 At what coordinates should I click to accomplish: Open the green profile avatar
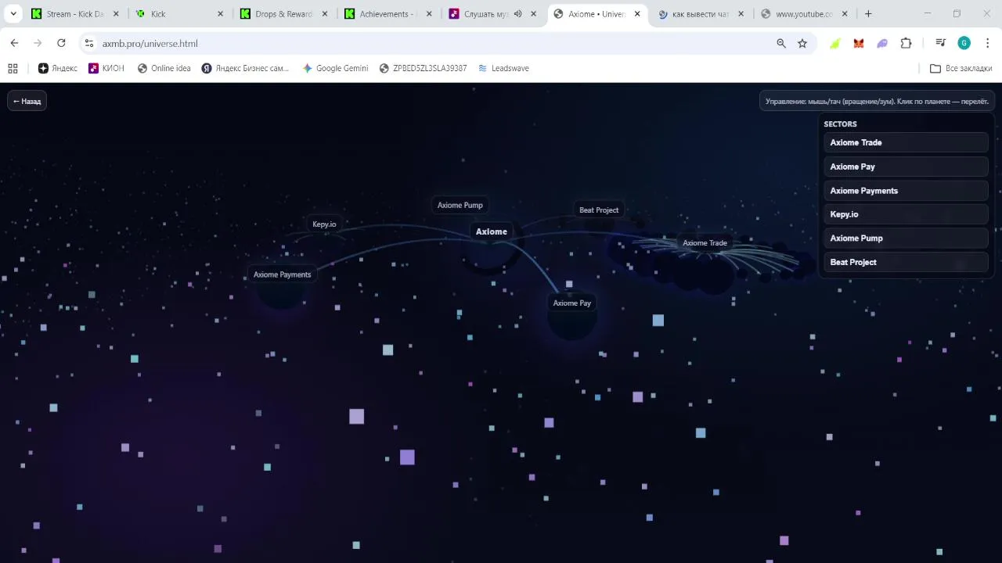click(964, 43)
